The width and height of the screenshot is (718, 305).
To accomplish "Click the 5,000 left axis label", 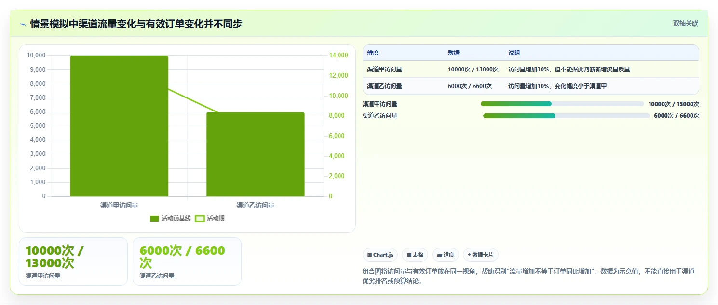I will (38, 126).
